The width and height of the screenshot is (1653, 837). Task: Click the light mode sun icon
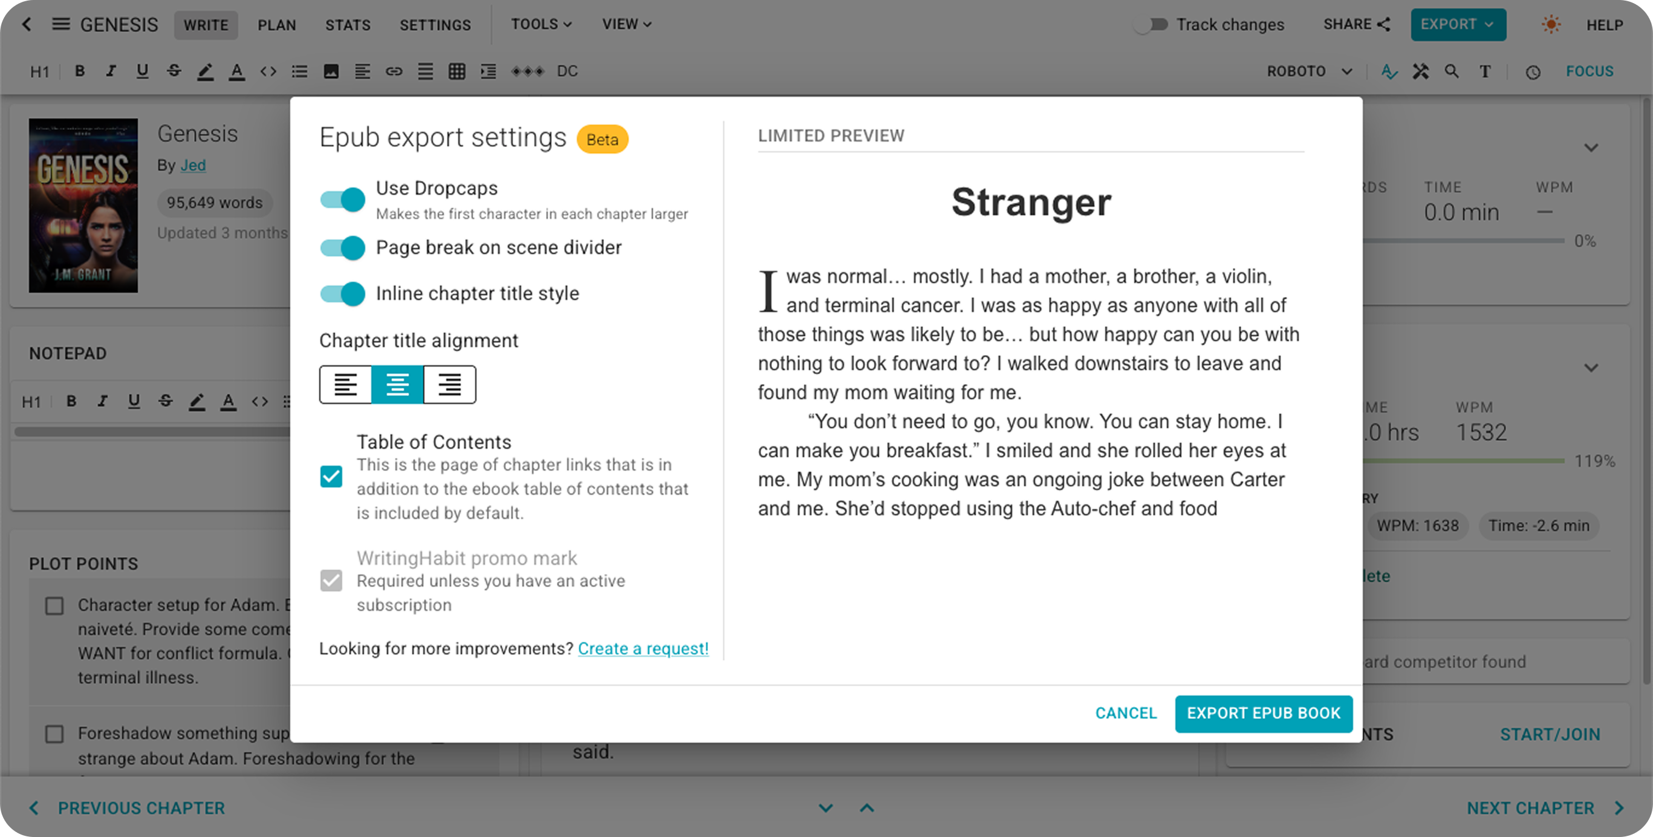1550,24
